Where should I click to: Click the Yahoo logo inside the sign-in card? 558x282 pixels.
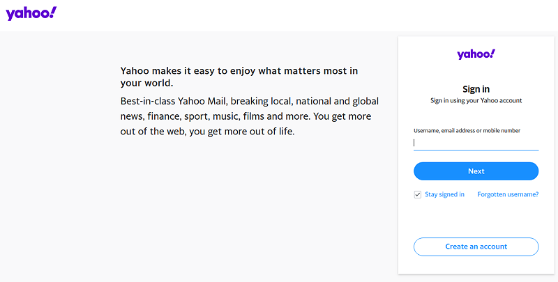pos(476,54)
